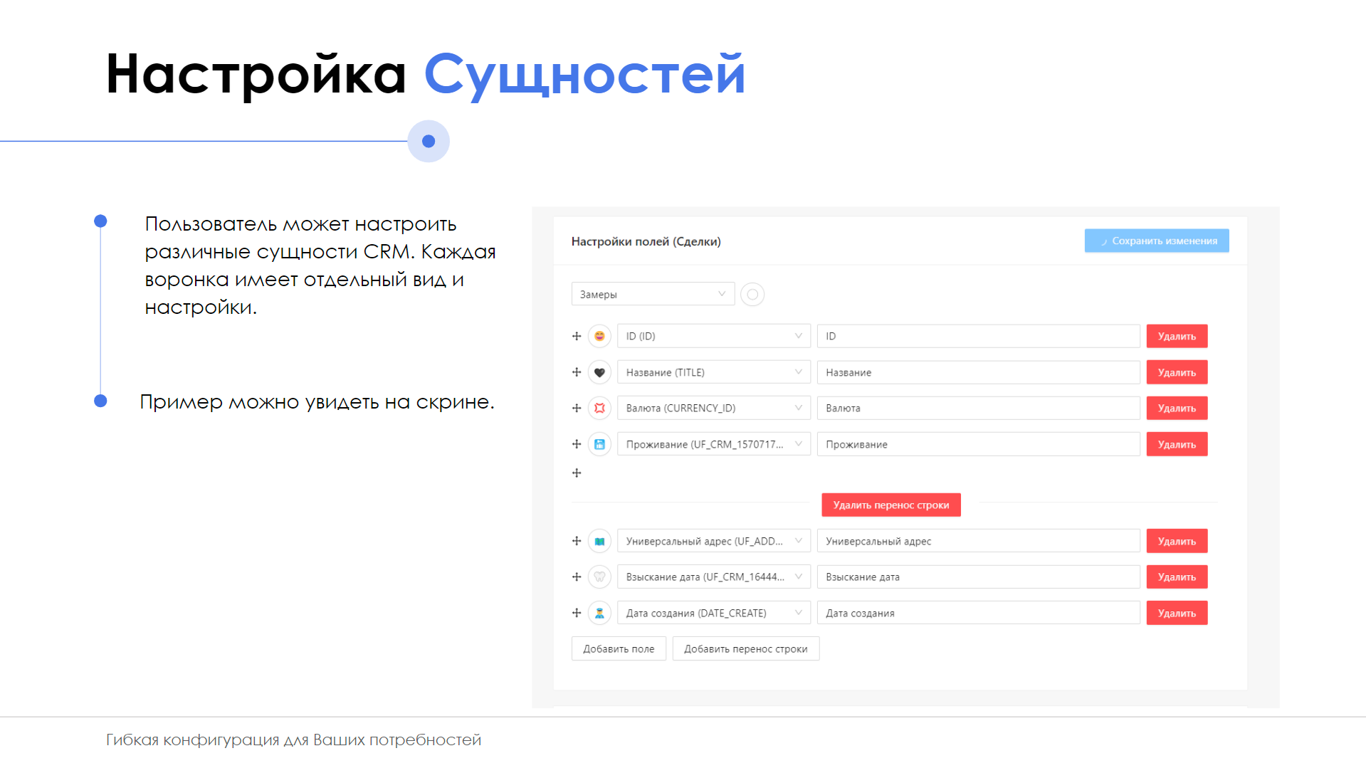Open icon picker for Взыскание дата field

pos(599,577)
